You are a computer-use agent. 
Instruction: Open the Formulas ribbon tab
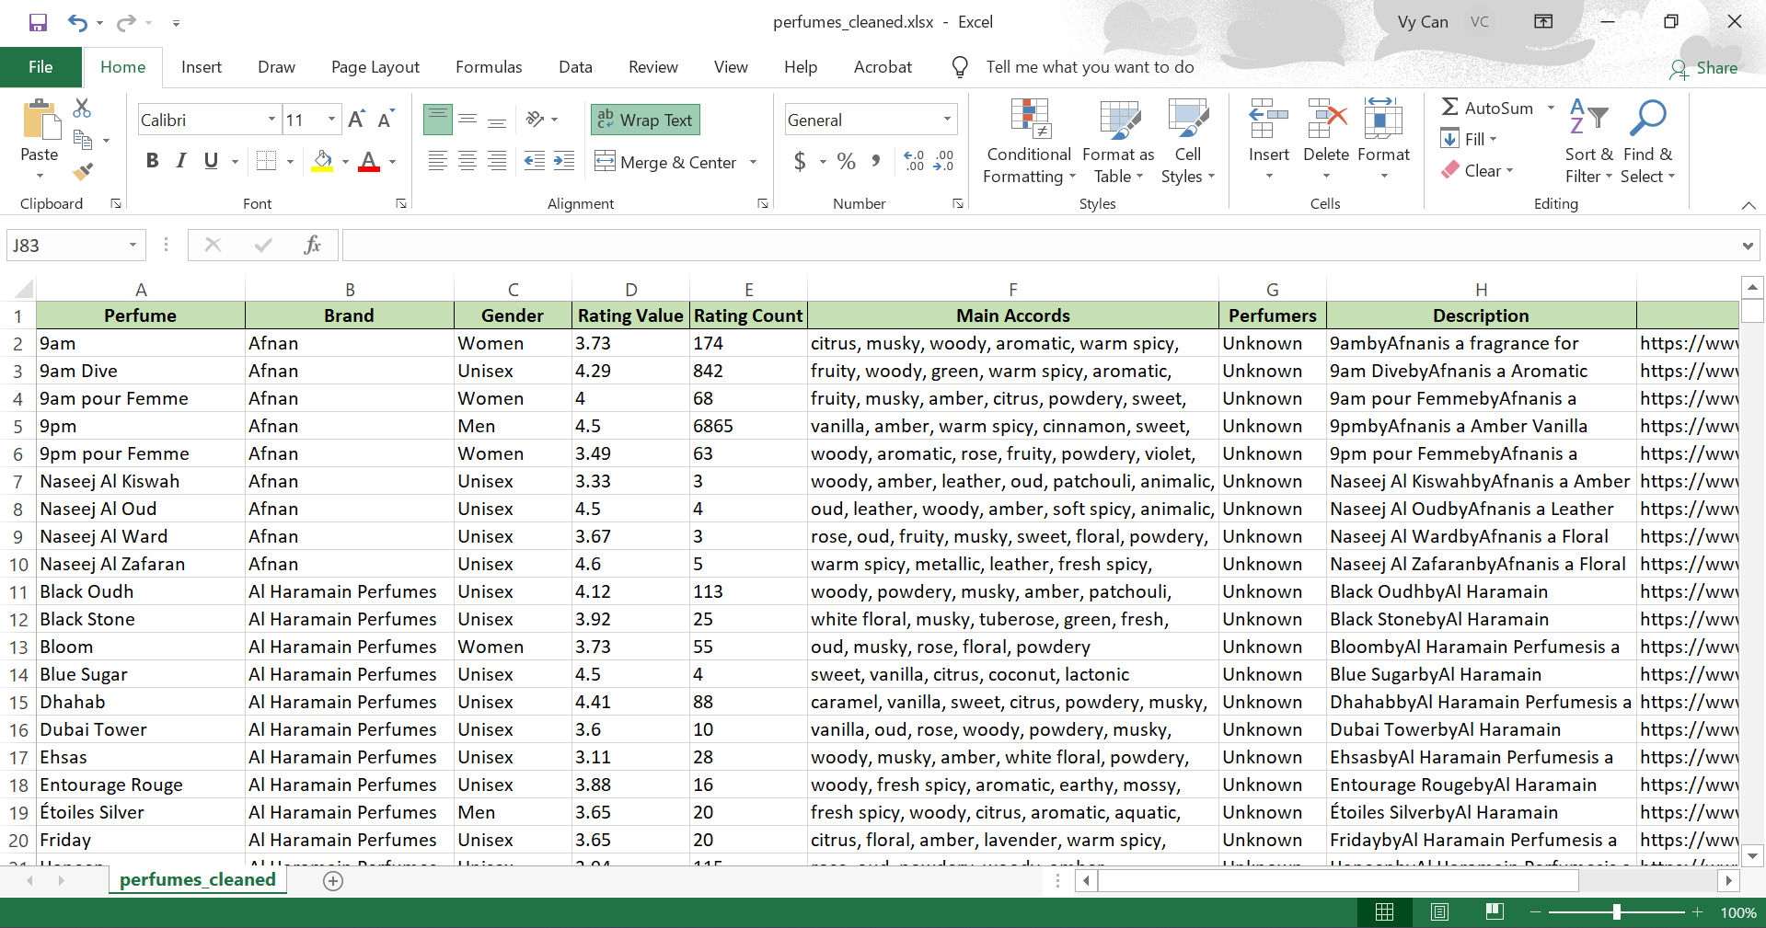point(489,67)
